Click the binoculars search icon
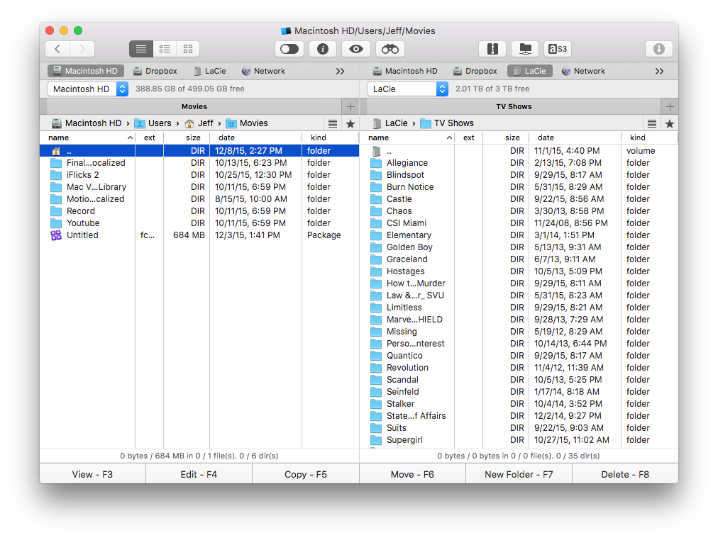The width and height of the screenshot is (718, 540). (x=390, y=49)
